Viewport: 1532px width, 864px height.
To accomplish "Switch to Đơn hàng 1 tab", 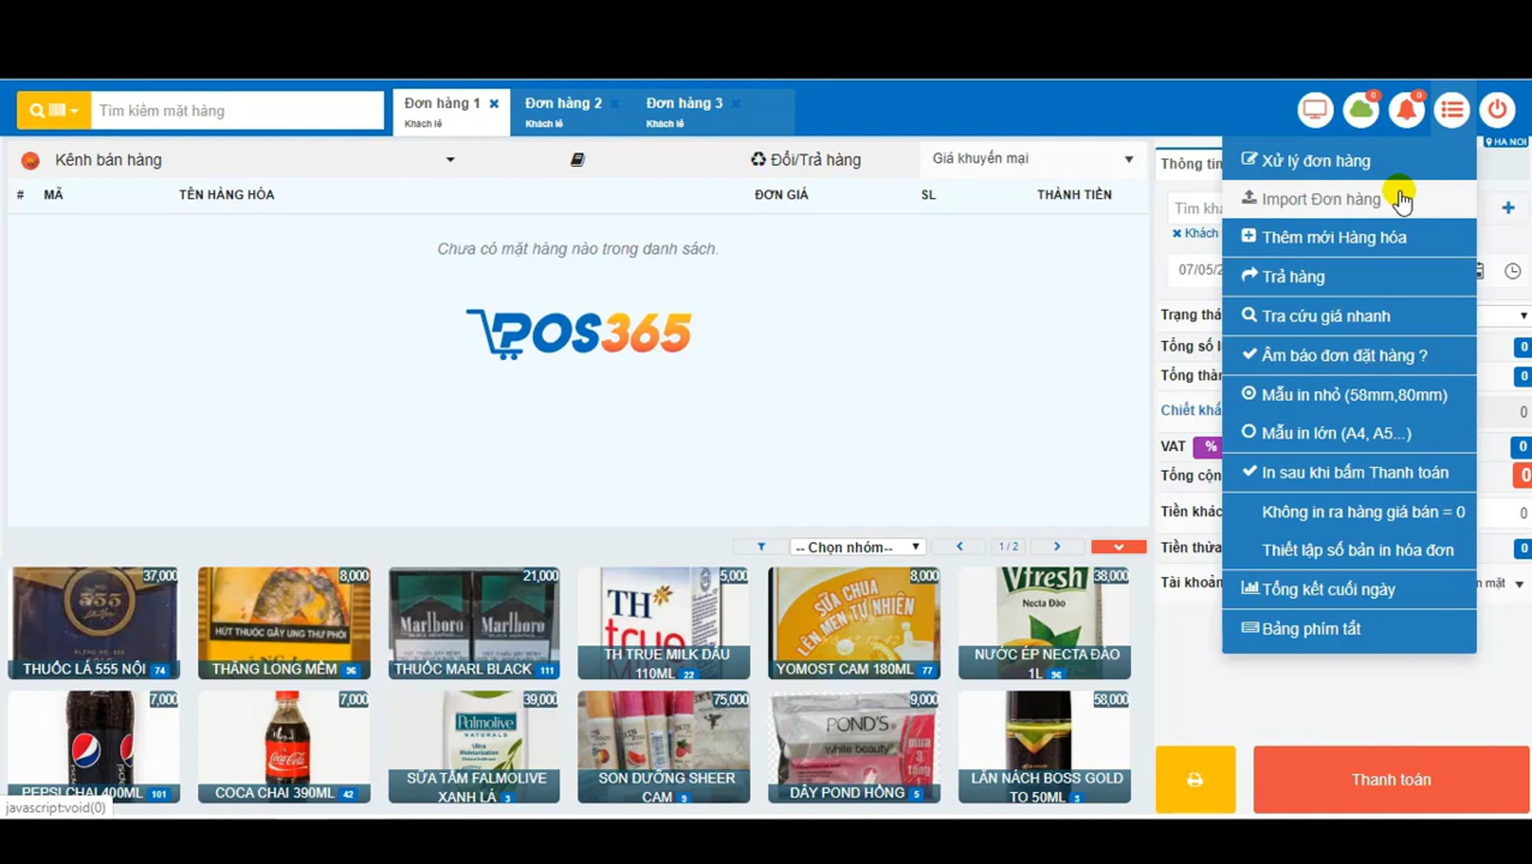I will pos(451,112).
